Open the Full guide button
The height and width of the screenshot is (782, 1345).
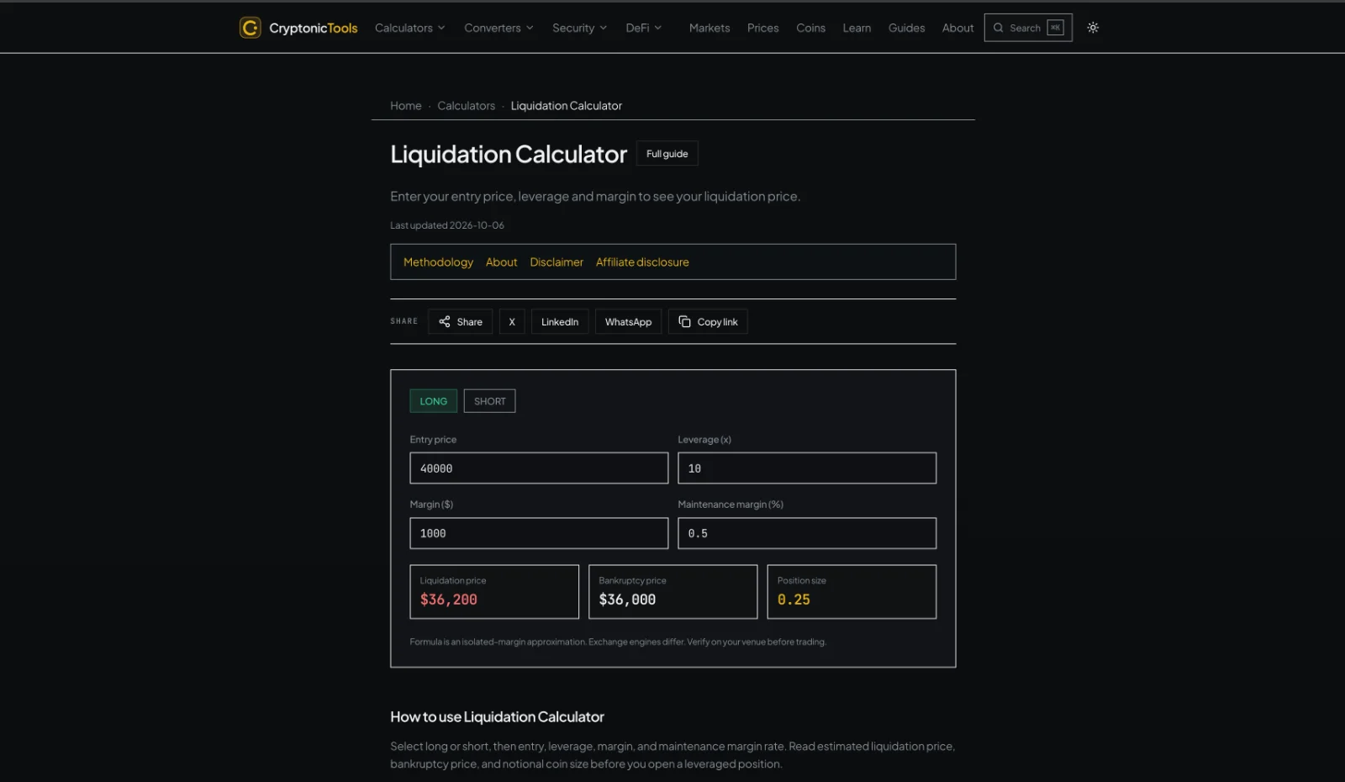click(x=667, y=154)
